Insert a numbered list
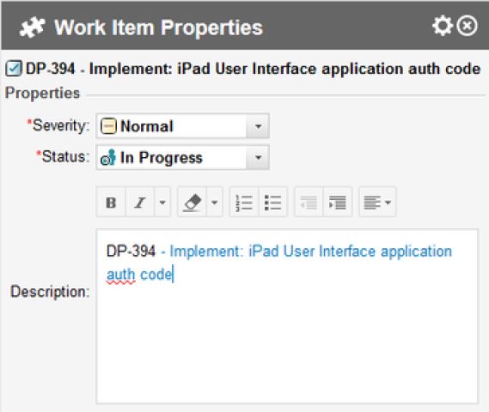The width and height of the screenshot is (489, 412). (244, 203)
